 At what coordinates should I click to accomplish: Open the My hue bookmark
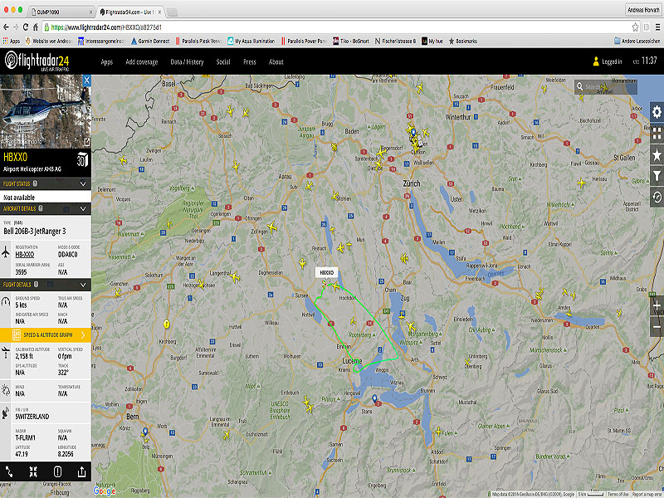[432, 41]
